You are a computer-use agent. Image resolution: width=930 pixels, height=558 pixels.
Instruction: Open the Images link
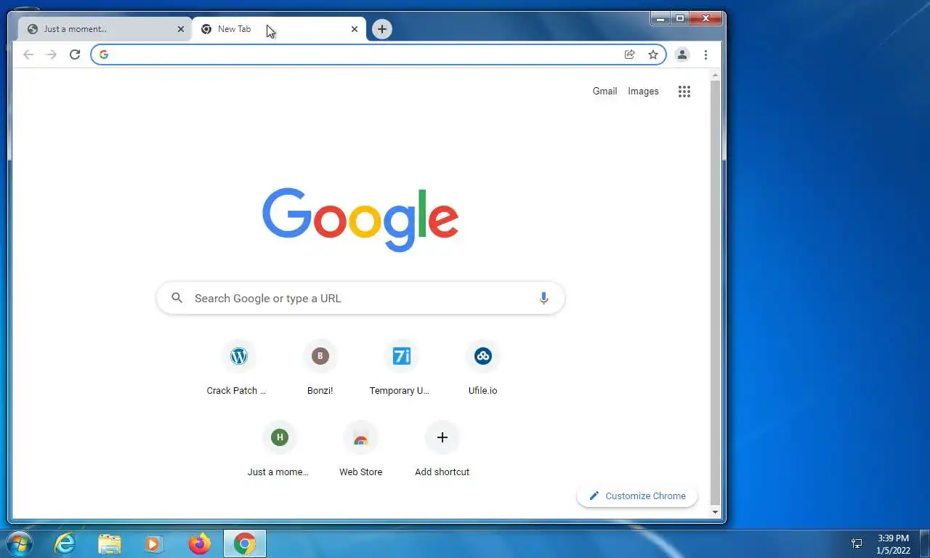(643, 92)
